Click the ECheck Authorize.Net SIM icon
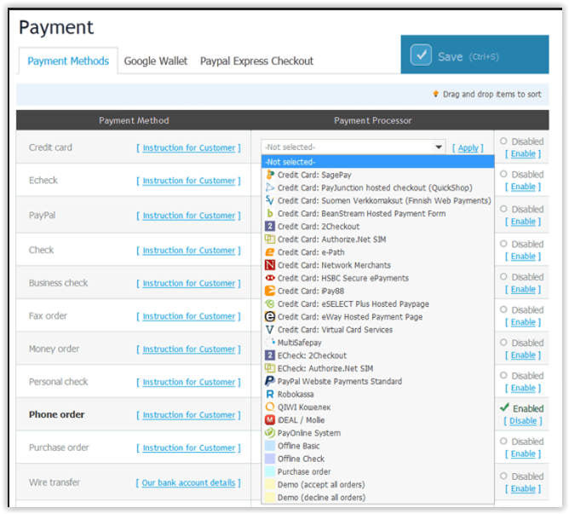Image resolution: width=569 pixels, height=514 pixels. tap(270, 368)
